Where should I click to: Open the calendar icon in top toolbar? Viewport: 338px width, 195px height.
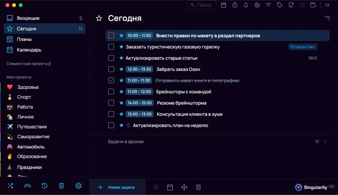[x=223, y=5]
